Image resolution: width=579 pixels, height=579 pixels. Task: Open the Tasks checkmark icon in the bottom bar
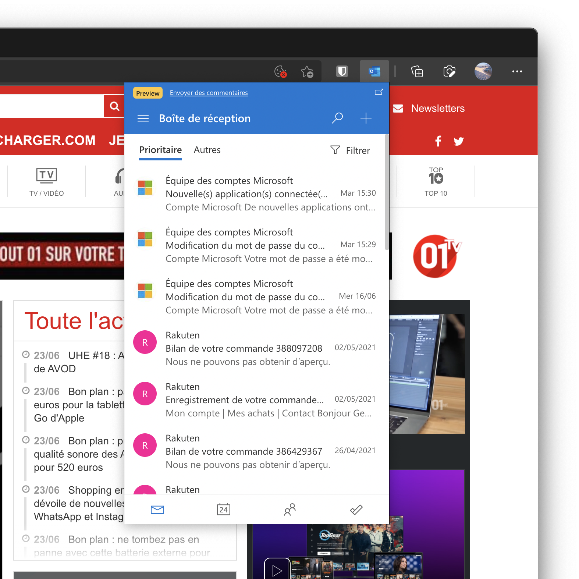(356, 509)
